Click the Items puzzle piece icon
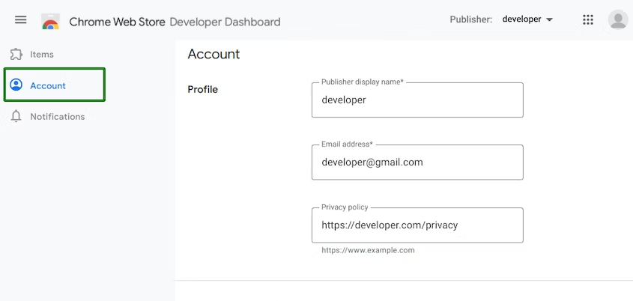The image size is (633, 301). click(16, 54)
